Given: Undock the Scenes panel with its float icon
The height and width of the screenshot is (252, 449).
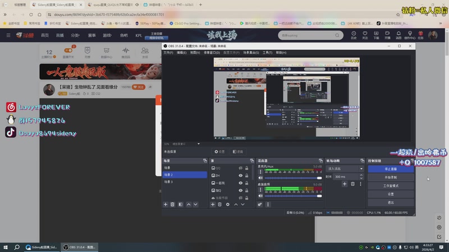Looking at the screenshot, I should [205, 161].
